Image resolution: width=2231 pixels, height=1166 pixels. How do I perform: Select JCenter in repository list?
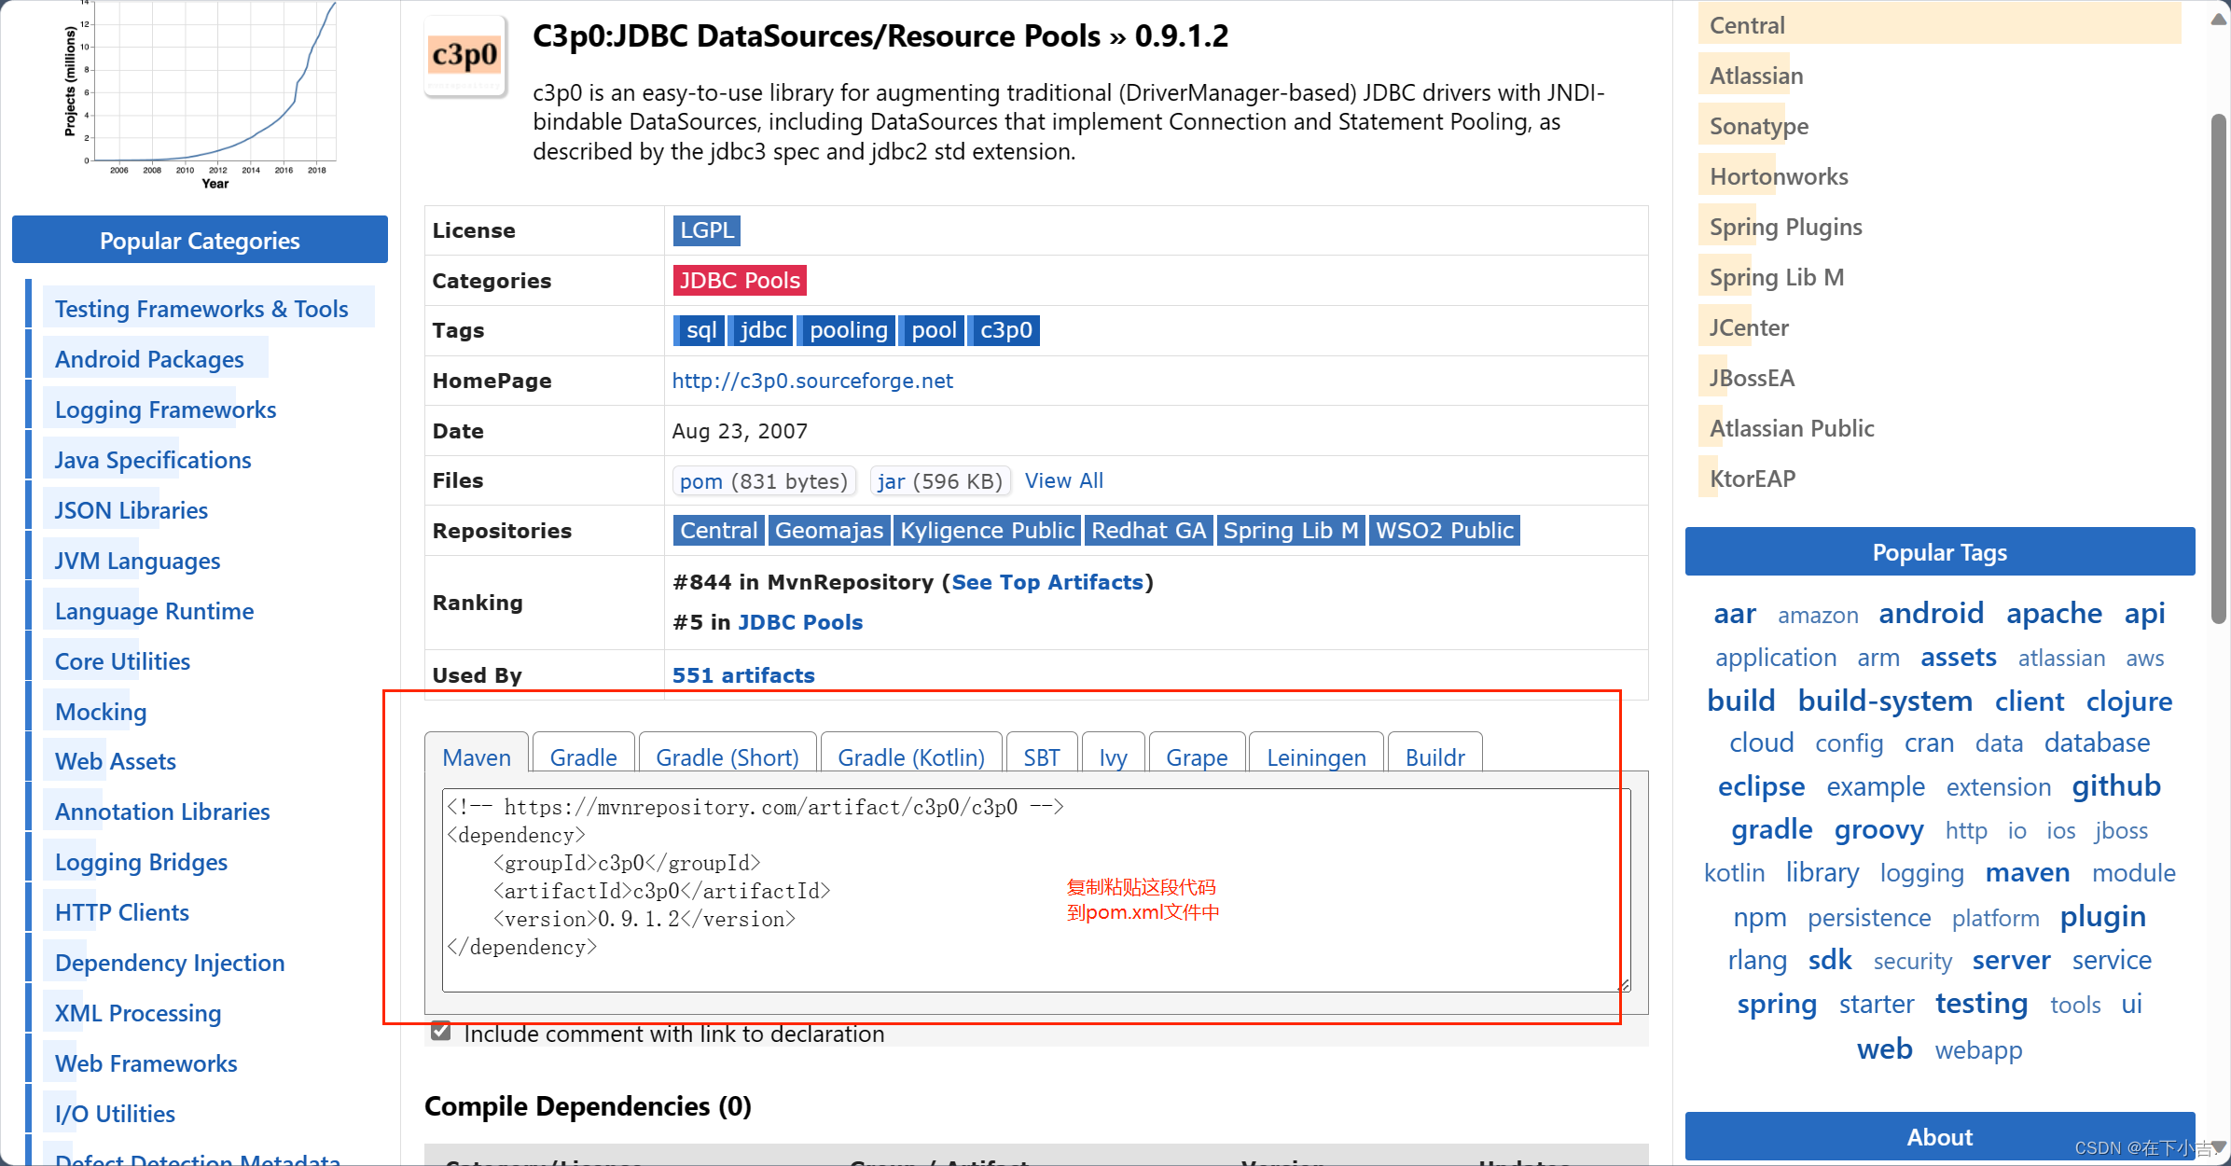coord(1748,327)
